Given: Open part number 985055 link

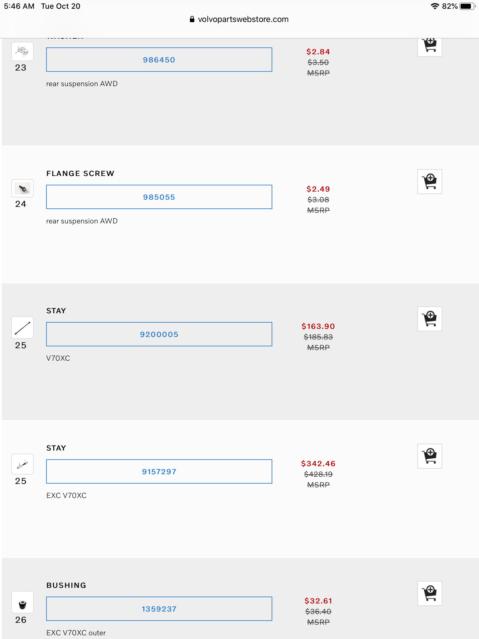Looking at the screenshot, I should point(159,197).
